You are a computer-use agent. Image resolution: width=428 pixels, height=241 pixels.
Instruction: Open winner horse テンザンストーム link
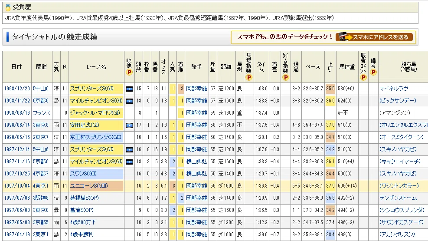click(398, 198)
